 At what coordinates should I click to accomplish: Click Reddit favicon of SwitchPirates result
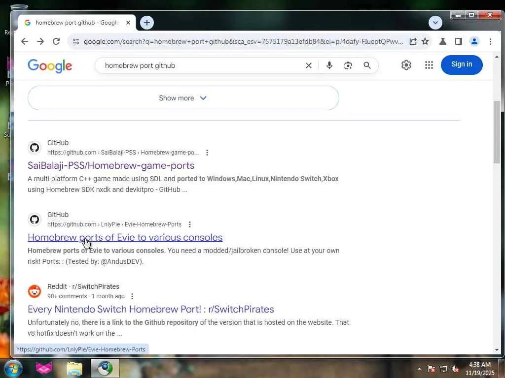35,291
